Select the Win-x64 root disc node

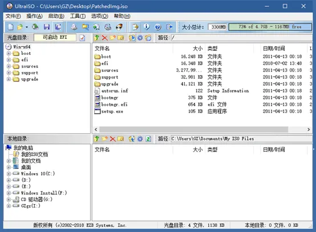(22, 47)
